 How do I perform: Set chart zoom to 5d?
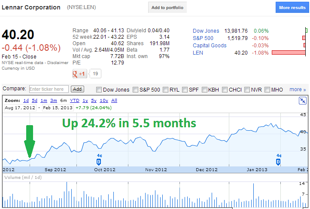[x=35, y=101]
